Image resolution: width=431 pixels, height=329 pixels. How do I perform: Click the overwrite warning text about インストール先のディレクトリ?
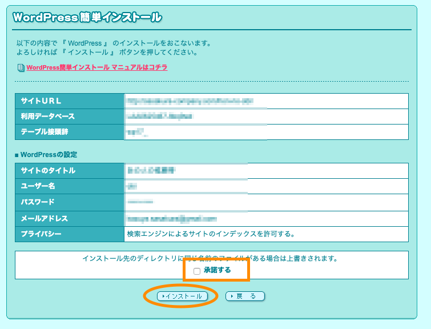[x=210, y=259]
